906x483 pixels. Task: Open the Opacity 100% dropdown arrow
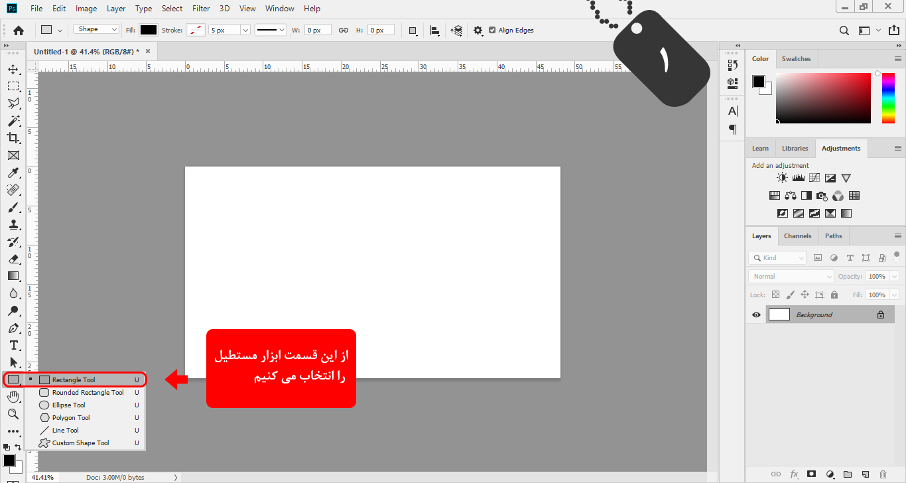[x=894, y=276]
